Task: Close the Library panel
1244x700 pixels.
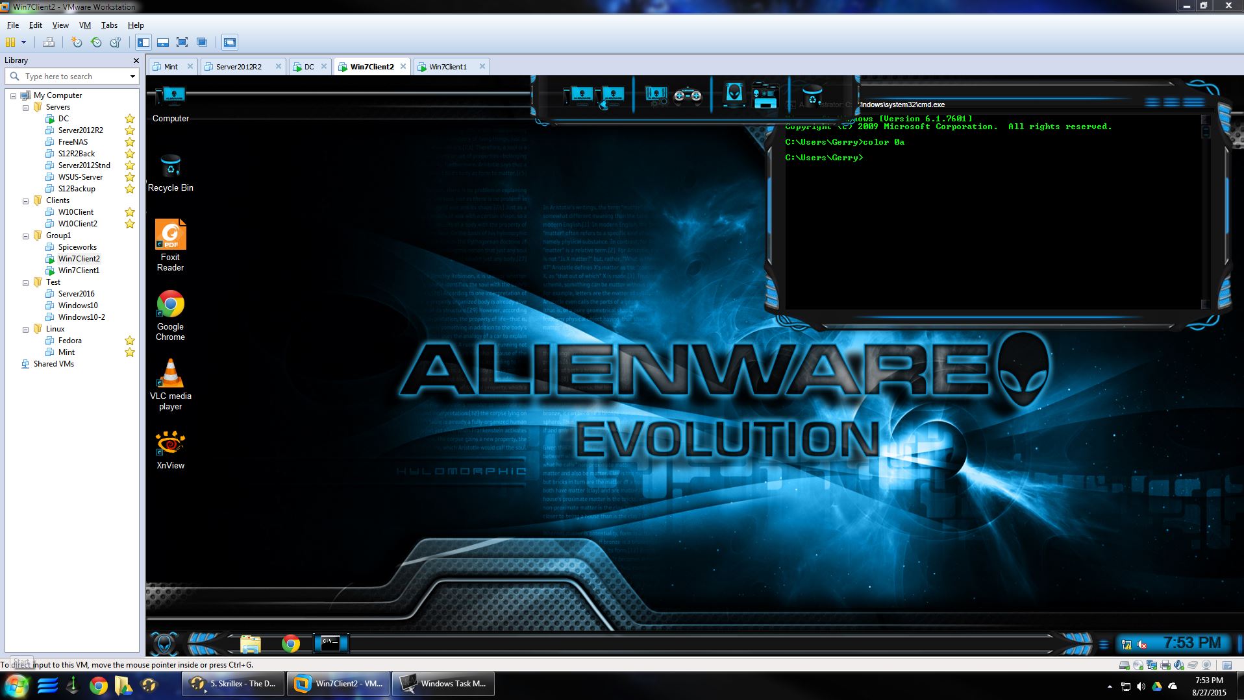Action: (x=136, y=60)
